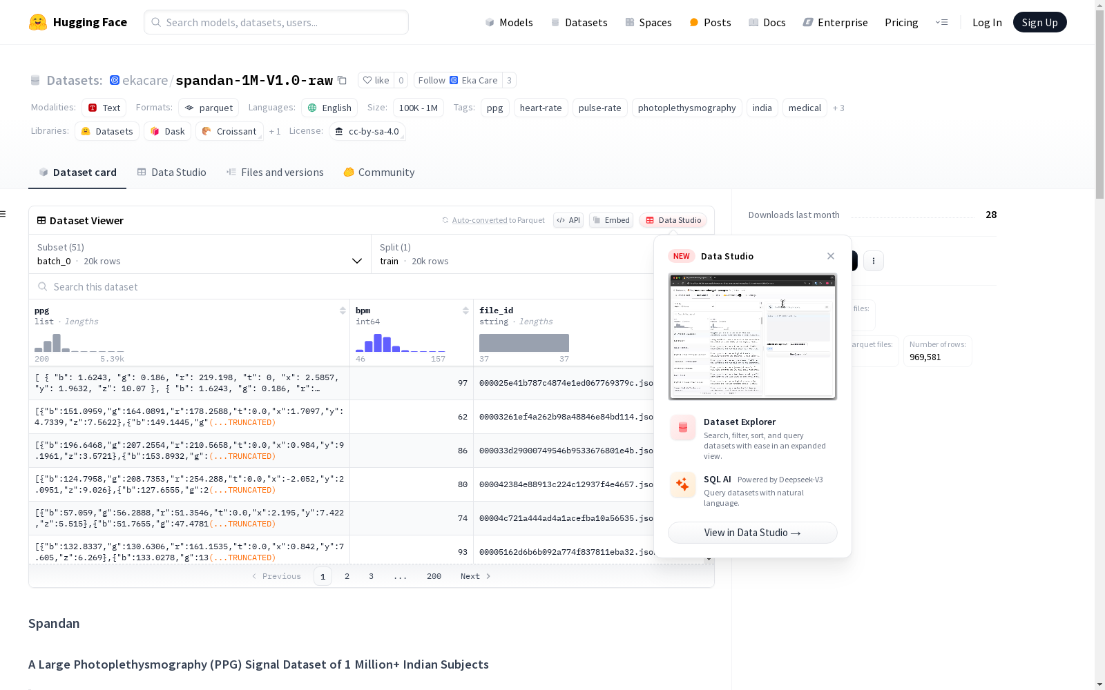Image resolution: width=1105 pixels, height=690 pixels.
Task: Go to Next page of rows
Action: point(475,576)
